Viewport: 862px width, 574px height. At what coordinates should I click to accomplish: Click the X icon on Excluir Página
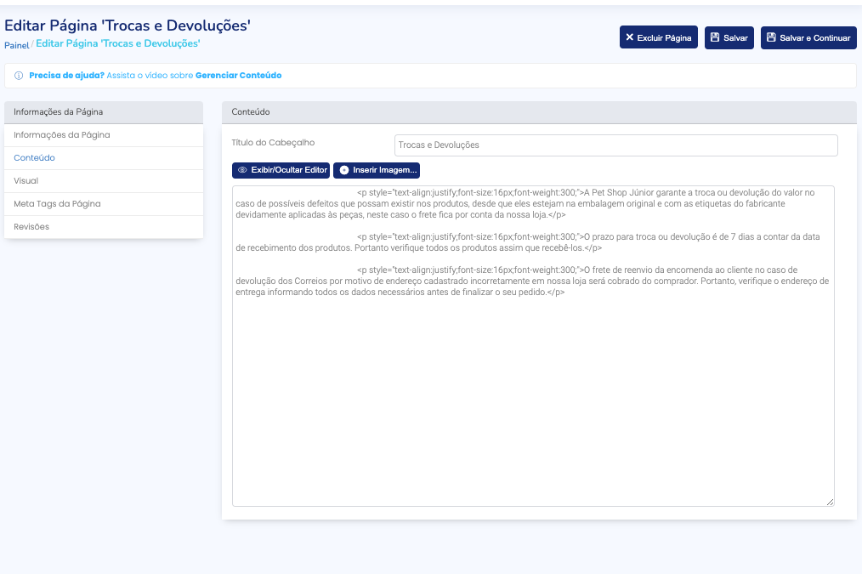coord(629,37)
